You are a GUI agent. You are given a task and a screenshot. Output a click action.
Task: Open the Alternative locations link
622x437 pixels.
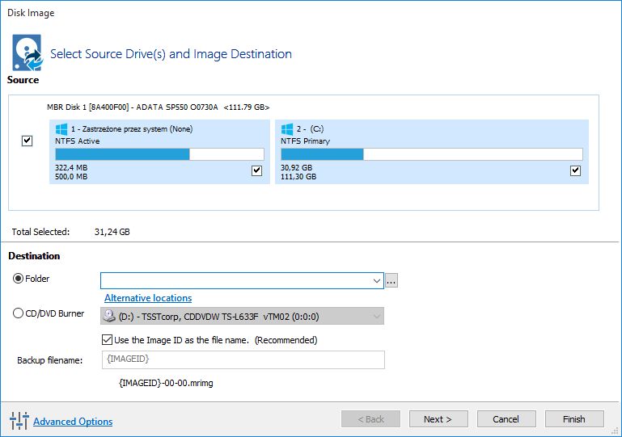[148, 298]
